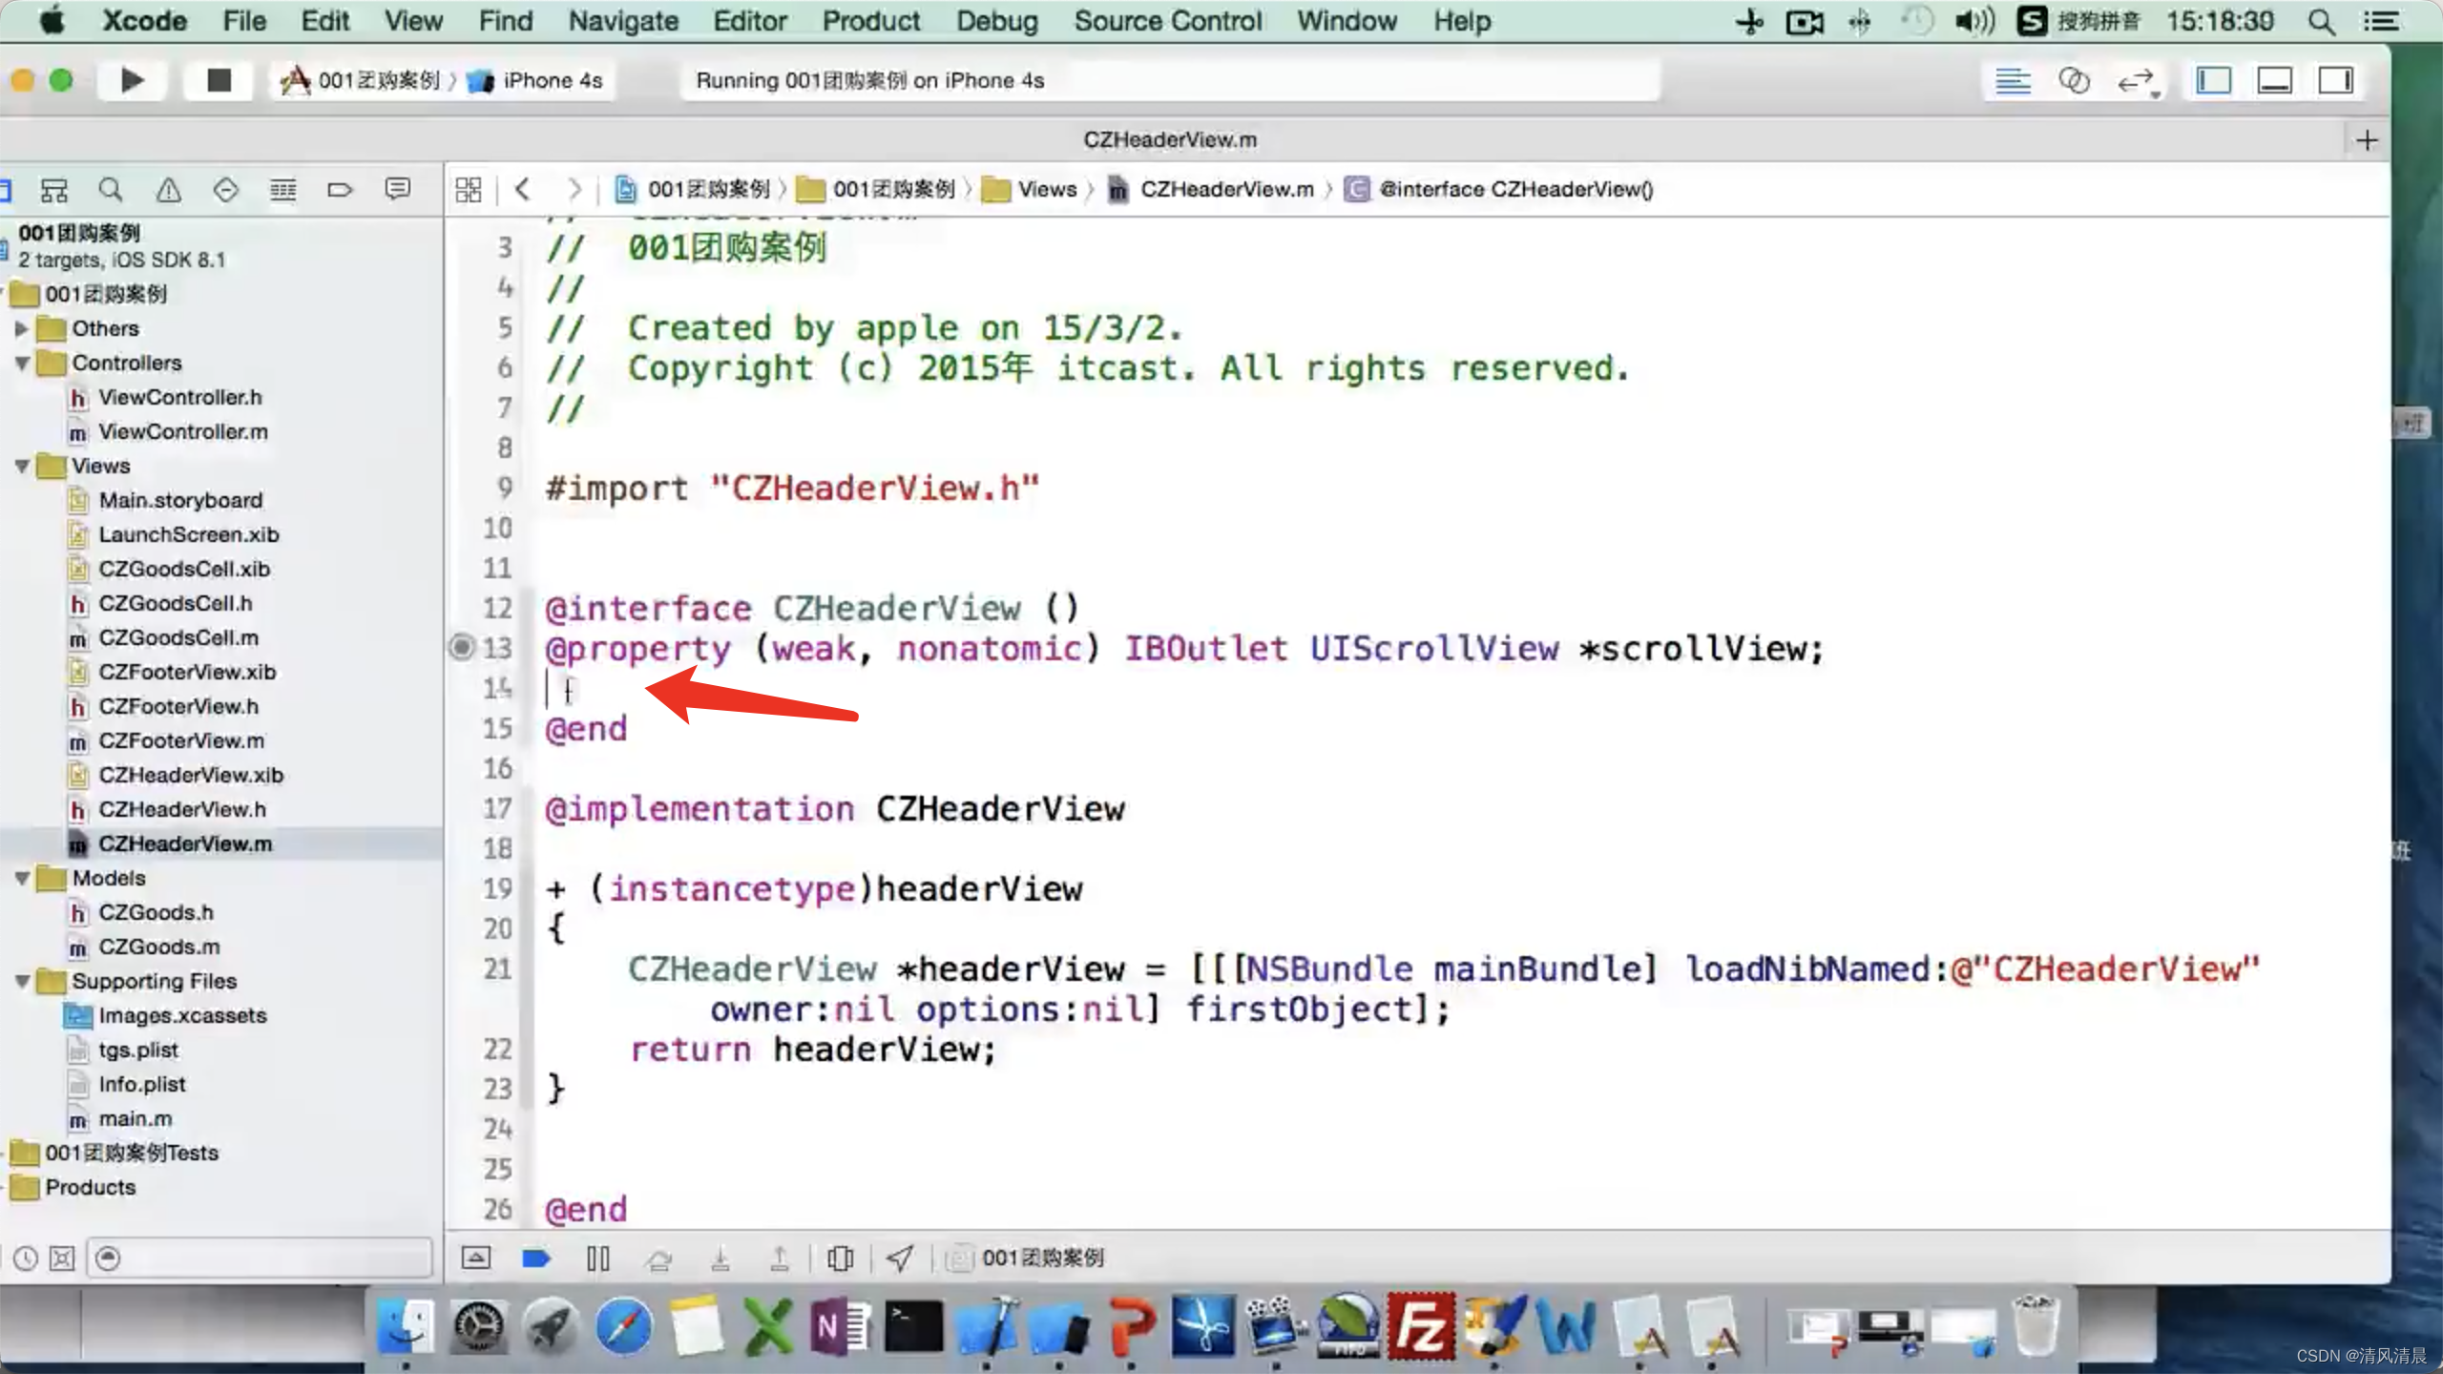This screenshot has width=2443, height=1374.
Task: Select the Product menu from menu bar
Action: click(871, 20)
